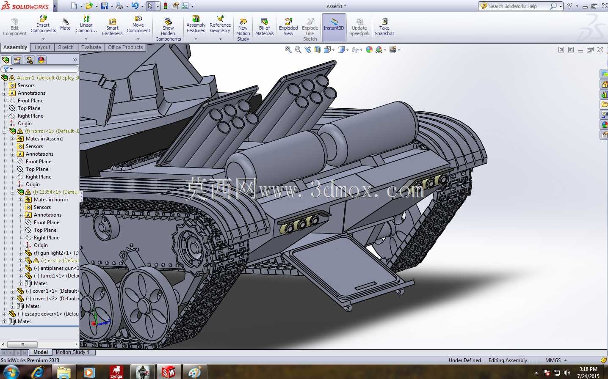Click Smart Fasteners

click(112, 27)
